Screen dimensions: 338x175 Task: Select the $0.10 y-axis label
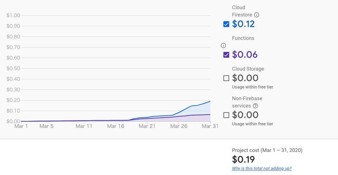coord(13,111)
